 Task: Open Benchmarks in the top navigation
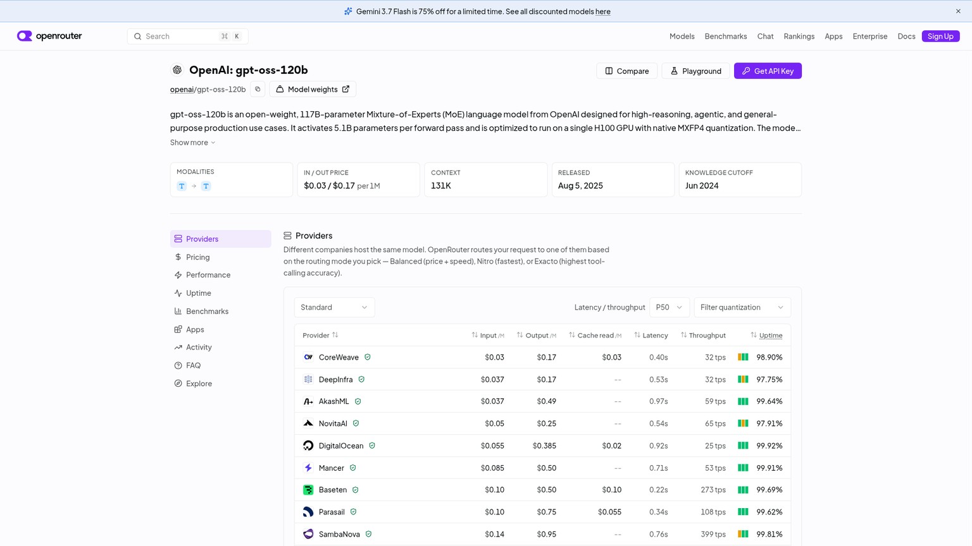point(726,36)
